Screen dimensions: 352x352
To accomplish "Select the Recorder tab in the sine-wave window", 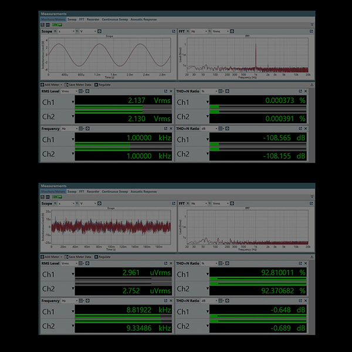I will tap(93, 19).
